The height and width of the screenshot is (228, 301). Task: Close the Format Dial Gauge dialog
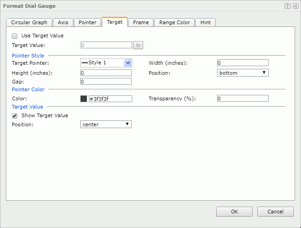coord(296,6)
